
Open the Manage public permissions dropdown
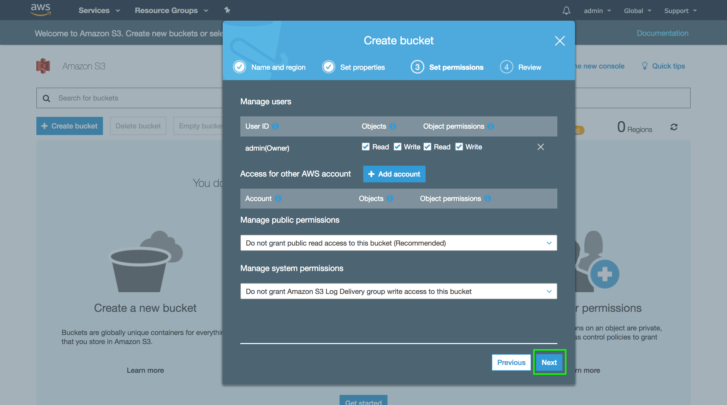pos(399,243)
